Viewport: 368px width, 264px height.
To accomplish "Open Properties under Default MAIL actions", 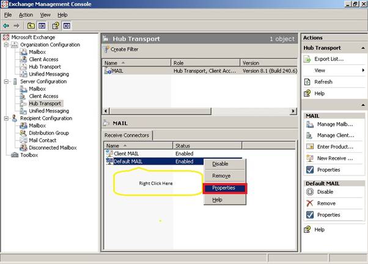I will (x=329, y=215).
